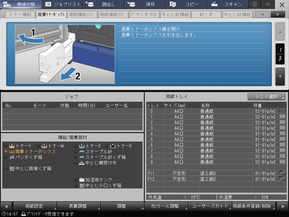
Task: Click the printer status message icon
Action: point(23,214)
